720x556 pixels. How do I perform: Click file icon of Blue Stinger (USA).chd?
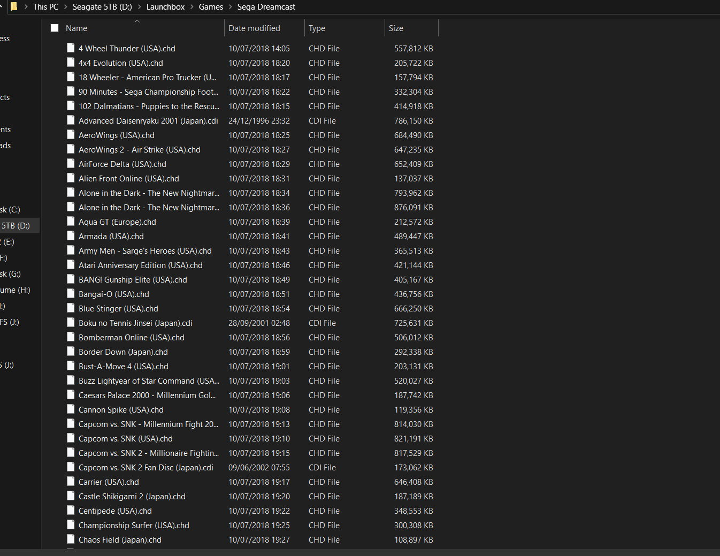71,308
